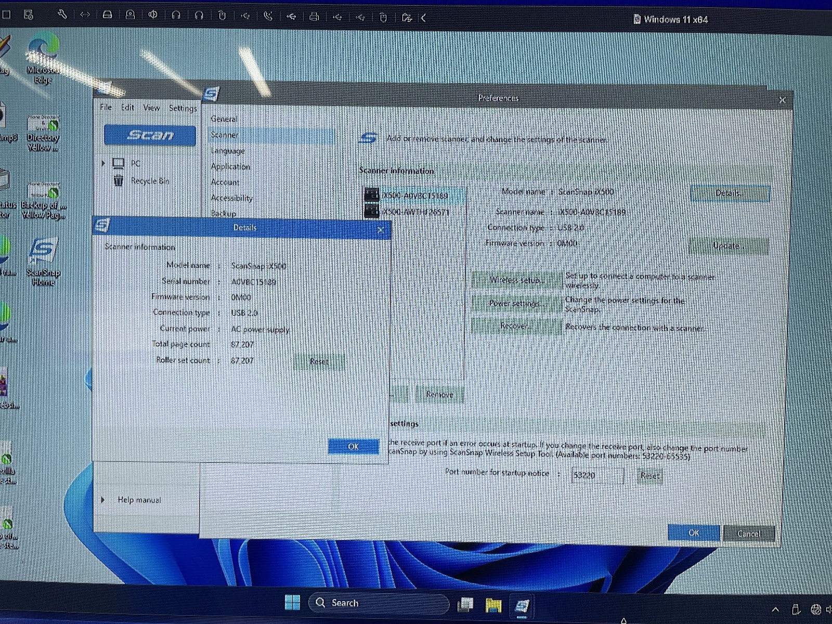The height and width of the screenshot is (624, 832).
Task: Open ScanSnap Home desktop shortcut
Action: coord(43,260)
